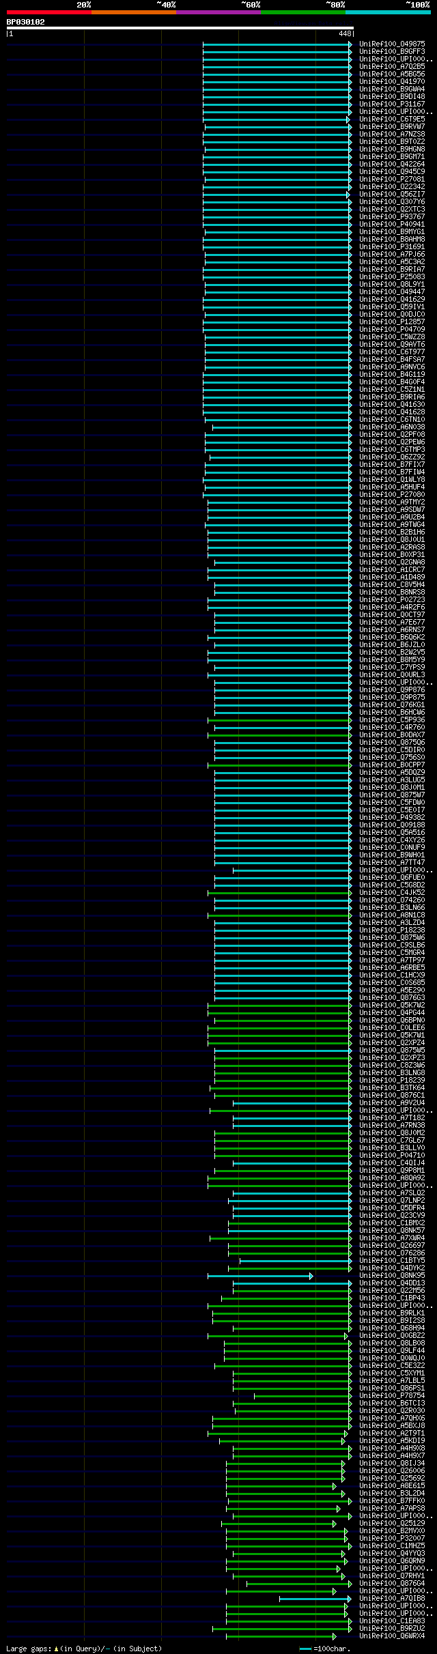
Task: Click hit label UniRef100_P25083
Action: [x=392, y=276]
